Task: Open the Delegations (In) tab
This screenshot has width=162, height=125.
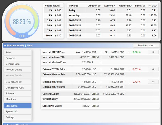Action: [x=17, y=82]
